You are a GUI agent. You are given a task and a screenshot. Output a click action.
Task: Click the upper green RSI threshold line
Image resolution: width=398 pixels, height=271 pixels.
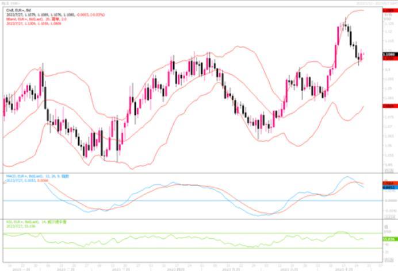point(173,233)
